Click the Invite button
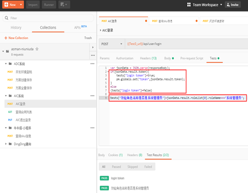The image size is (248, 193). (232, 5)
